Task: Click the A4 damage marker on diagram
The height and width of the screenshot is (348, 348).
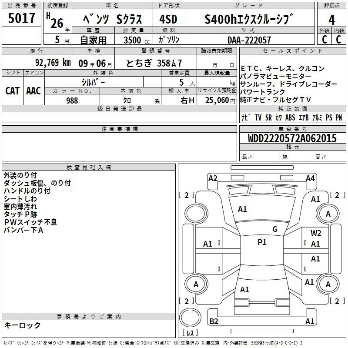Action: point(310,178)
